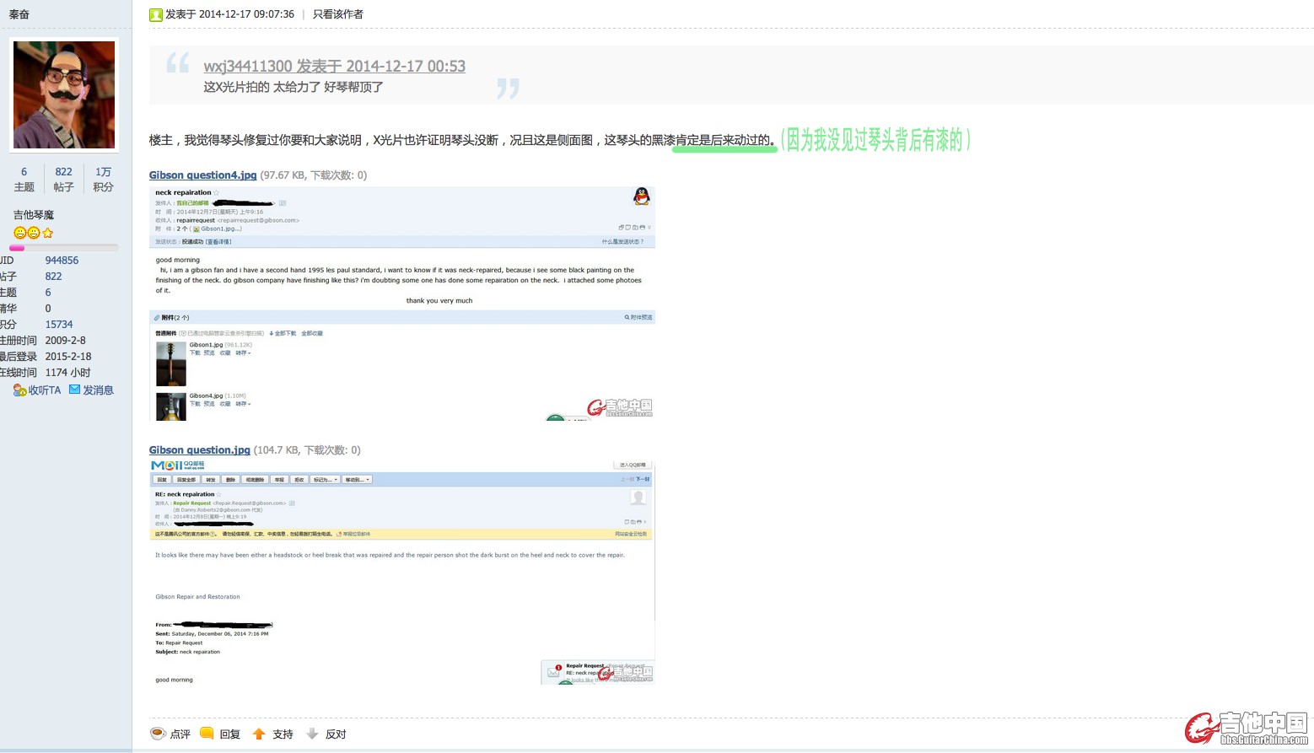Viewport: 1314px width, 753px height.
Task: Open the neck repairation email screenshot
Action: (402, 304)
